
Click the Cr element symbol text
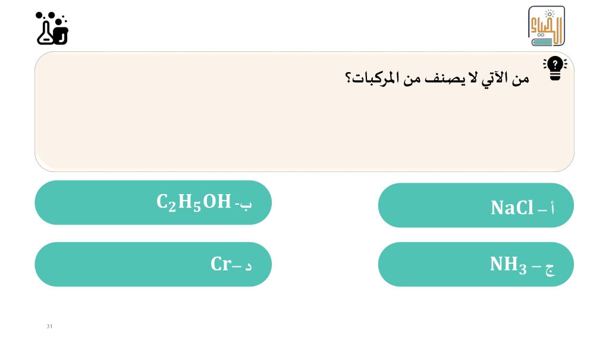pos(221,264)
